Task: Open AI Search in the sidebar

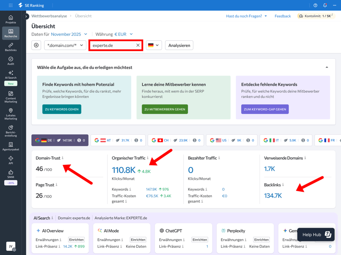Action: (x=11, y=75)
